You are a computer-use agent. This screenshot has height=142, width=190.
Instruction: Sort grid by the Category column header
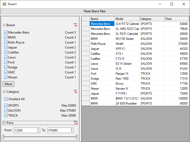[x=152, y=19]
